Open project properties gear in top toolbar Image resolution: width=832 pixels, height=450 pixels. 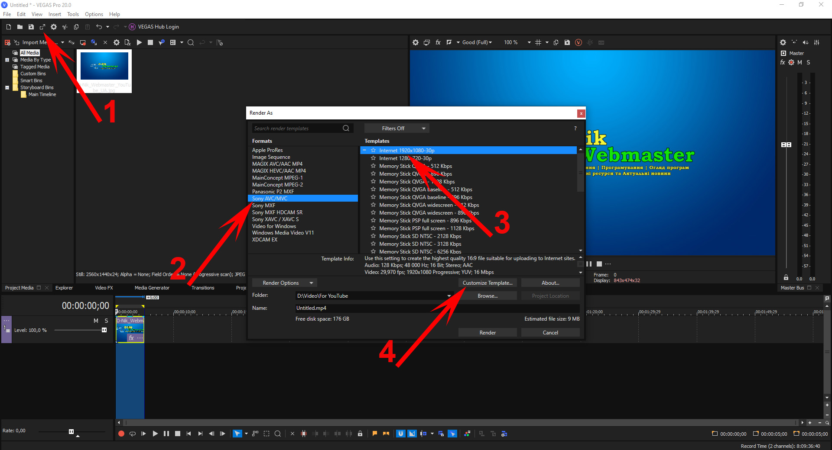click(54, 27)
